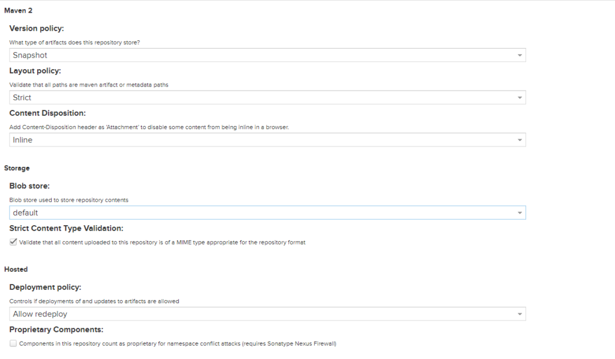
Task: Click the 'Deployment policy:' field label
Action: pos(45,287)
